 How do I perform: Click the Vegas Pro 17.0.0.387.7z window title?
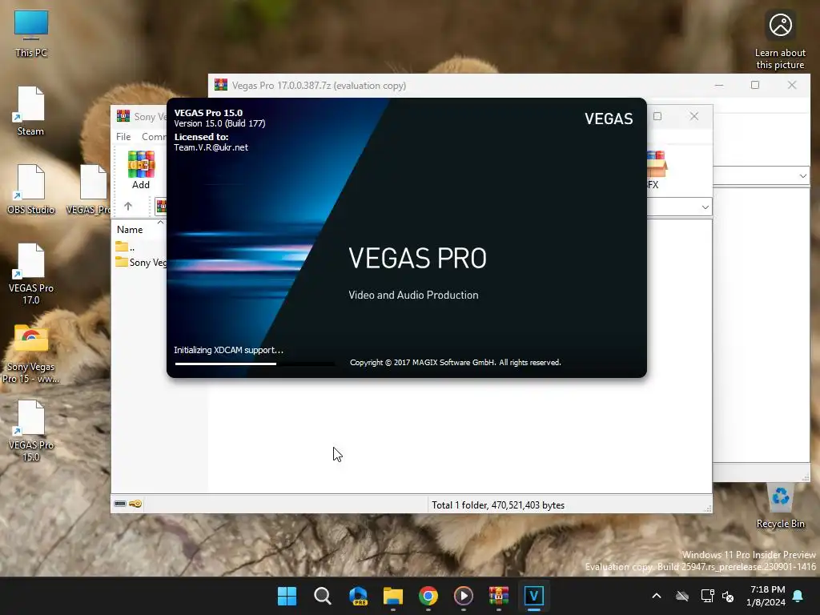click(x=319, y=85)
